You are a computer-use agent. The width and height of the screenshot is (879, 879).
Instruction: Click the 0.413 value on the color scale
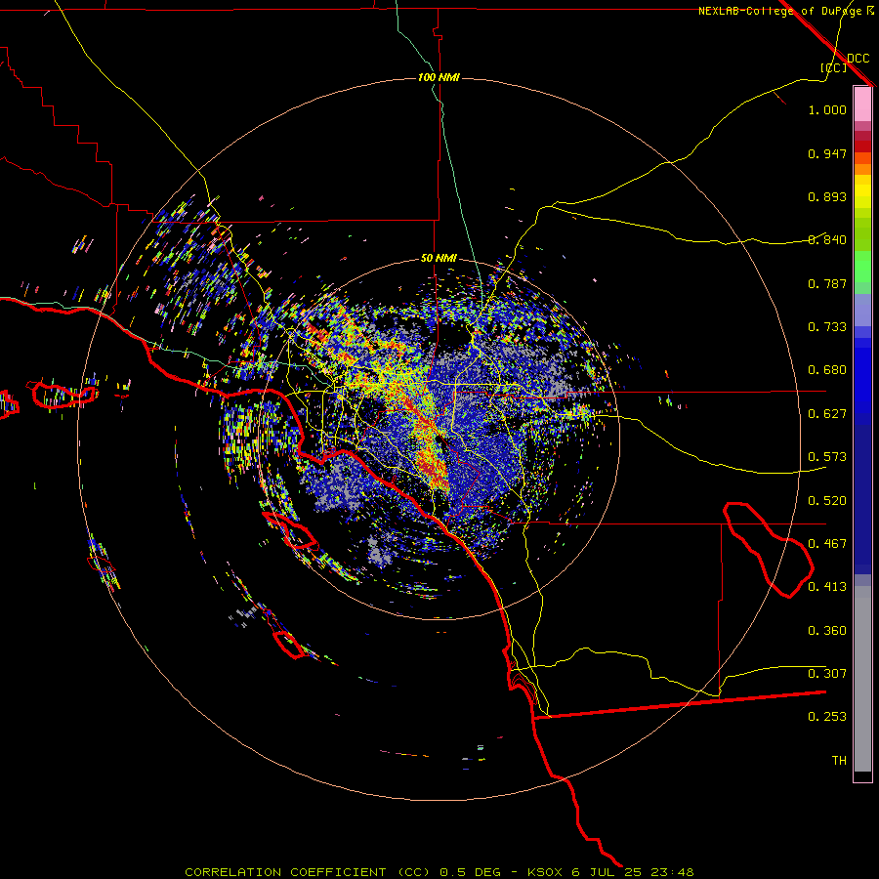coord(827,587)
